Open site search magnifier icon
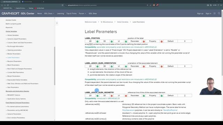Screen dimensions: 223x125 pyautogui.click(x=219, y=13)
